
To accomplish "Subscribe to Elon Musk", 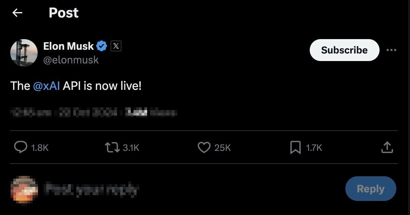I will pos(344,50).
